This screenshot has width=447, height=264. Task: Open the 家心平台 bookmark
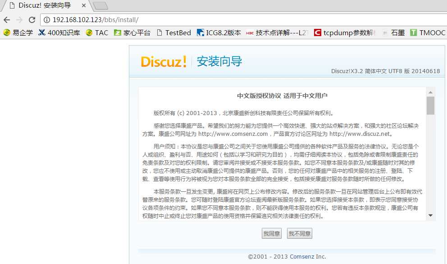pos(132,33)
